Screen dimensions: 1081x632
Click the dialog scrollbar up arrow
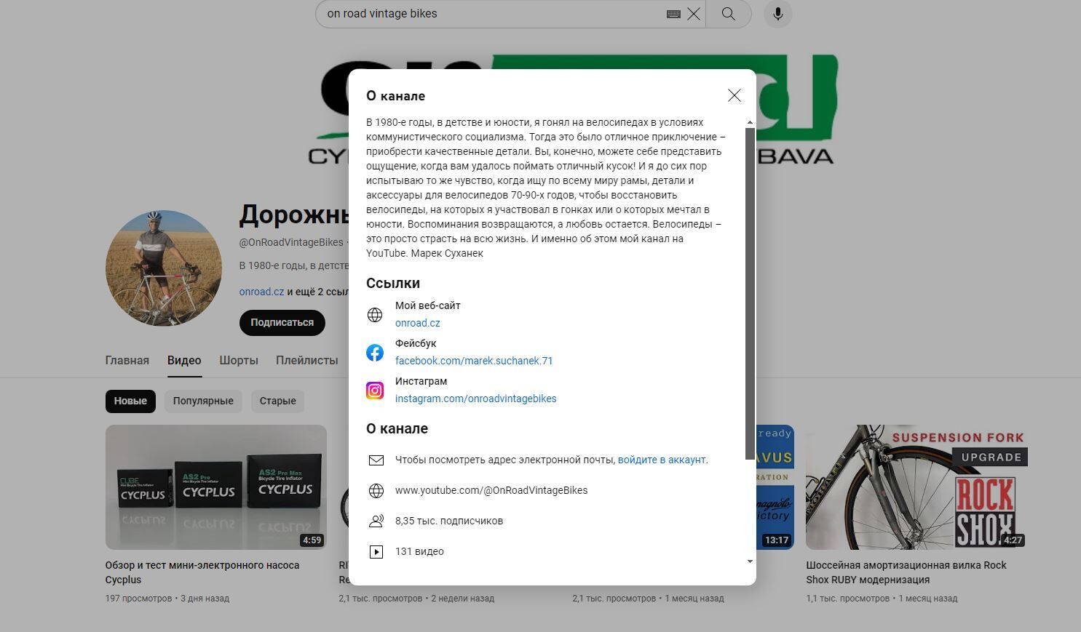[751, 122]
